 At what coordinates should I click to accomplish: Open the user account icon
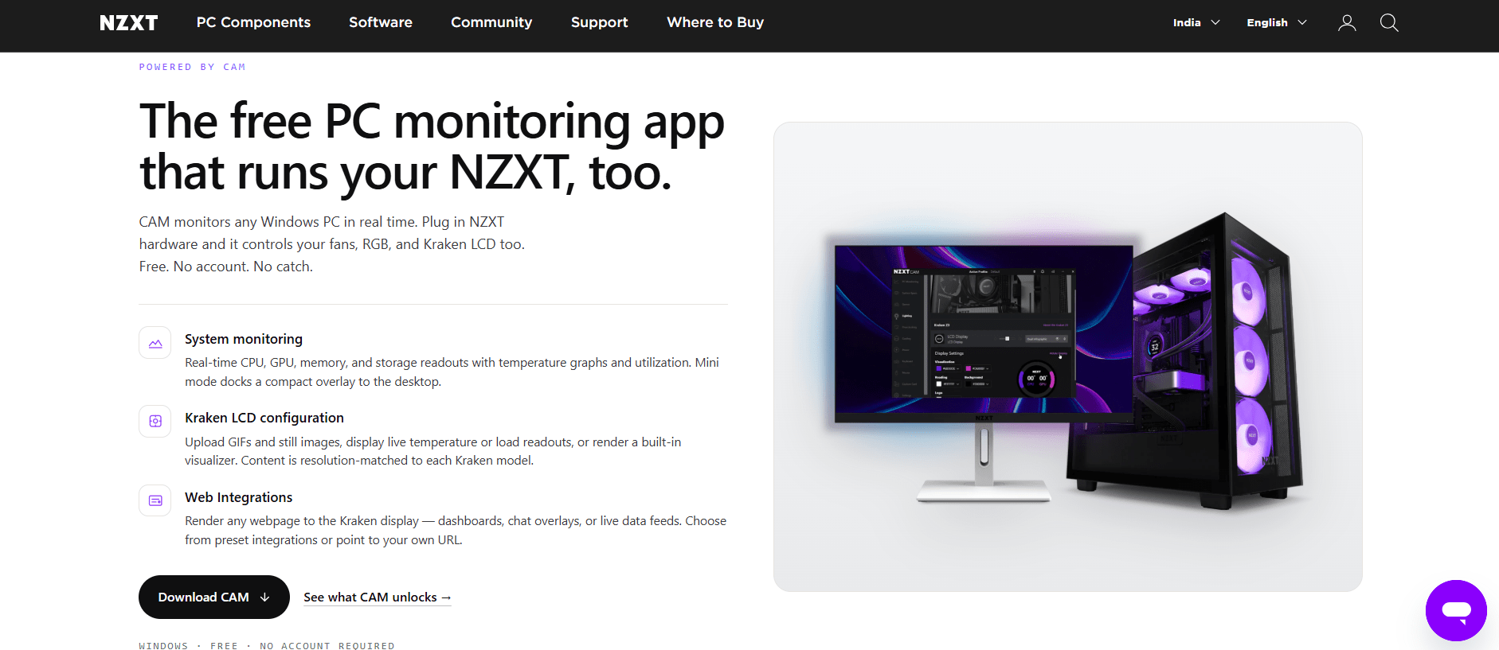(1347, 23)
